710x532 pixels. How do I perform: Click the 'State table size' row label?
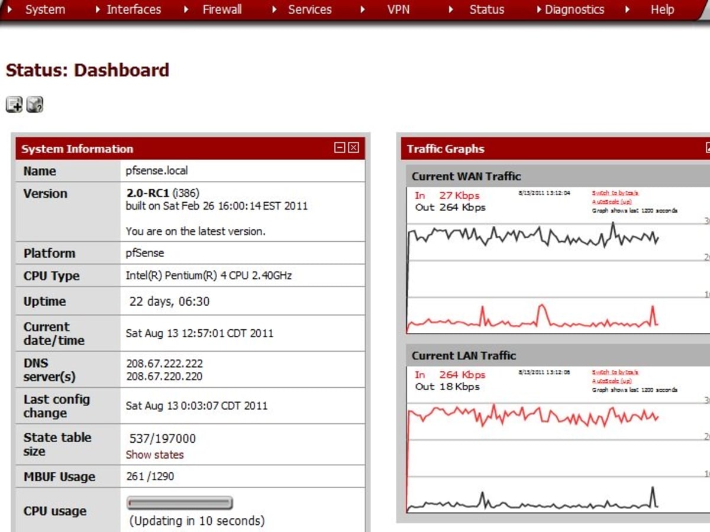coord(57,445)
